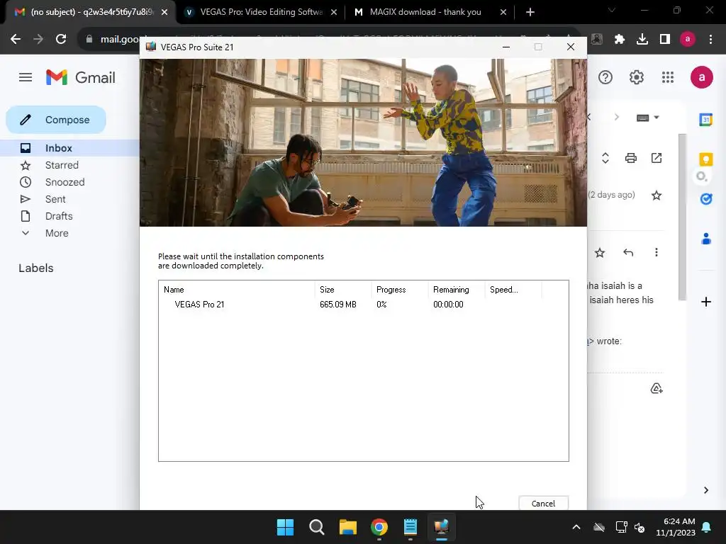Open Google Tasks side panel
This screenshot has height=544, width=726.
[x=705, y=199]
